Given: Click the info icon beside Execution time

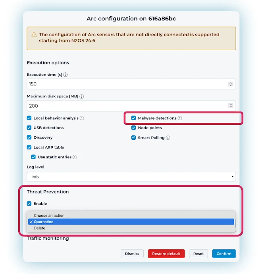Looking at the screenshot, I should [x=65, y=75].
